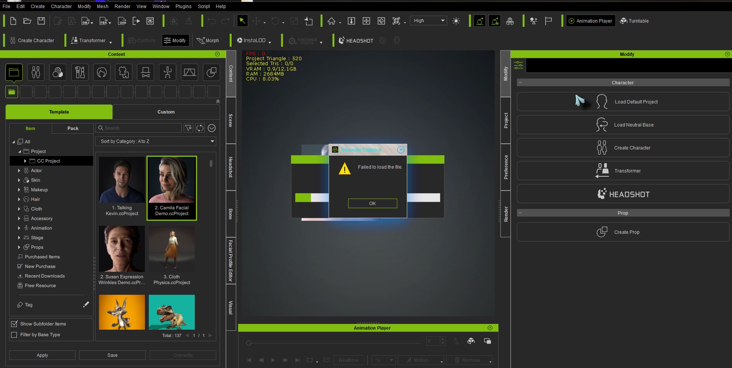Toggle Show Subfolder Items checkbox
Image resolution: width=732 pixels, height=368 pixels.
point(14,324)
